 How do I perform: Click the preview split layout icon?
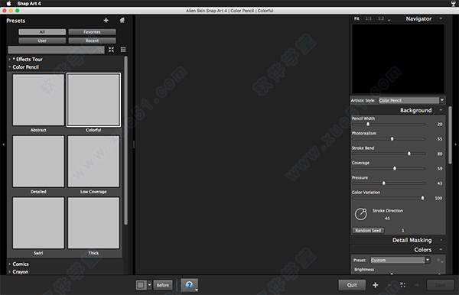[x=141, y=285]
